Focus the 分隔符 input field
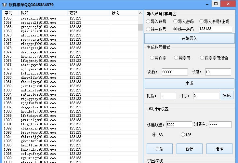Image resolution: width=238 pixels, height=163 pixels. coord(220,125)
